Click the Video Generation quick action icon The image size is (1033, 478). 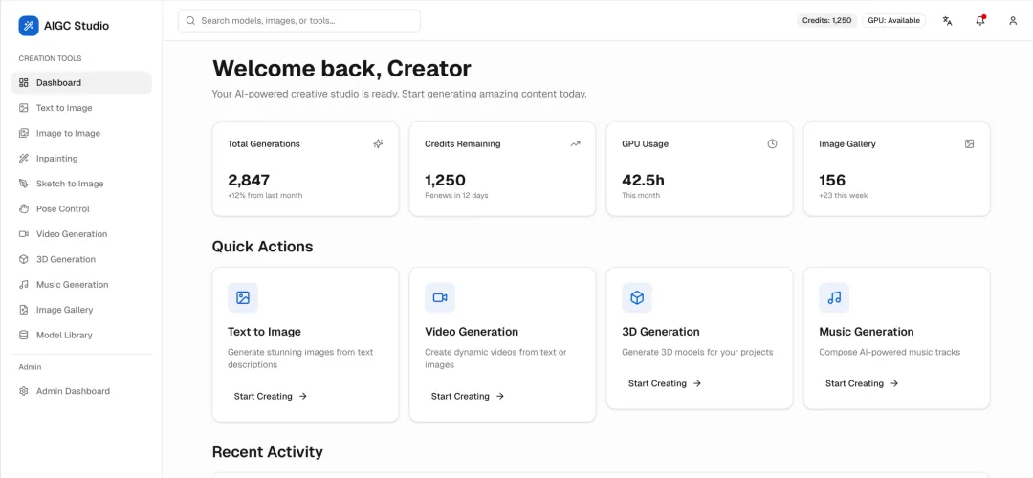[440, 297]
